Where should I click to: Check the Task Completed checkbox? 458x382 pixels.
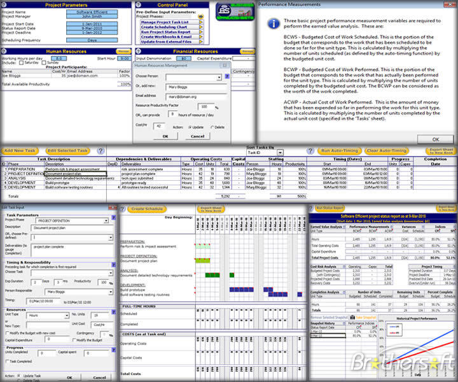click(7, 362)
